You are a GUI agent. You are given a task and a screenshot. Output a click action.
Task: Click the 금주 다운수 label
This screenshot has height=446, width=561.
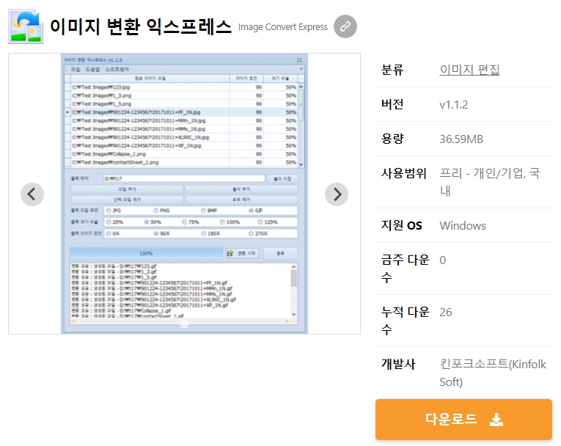tap(405, 268)
